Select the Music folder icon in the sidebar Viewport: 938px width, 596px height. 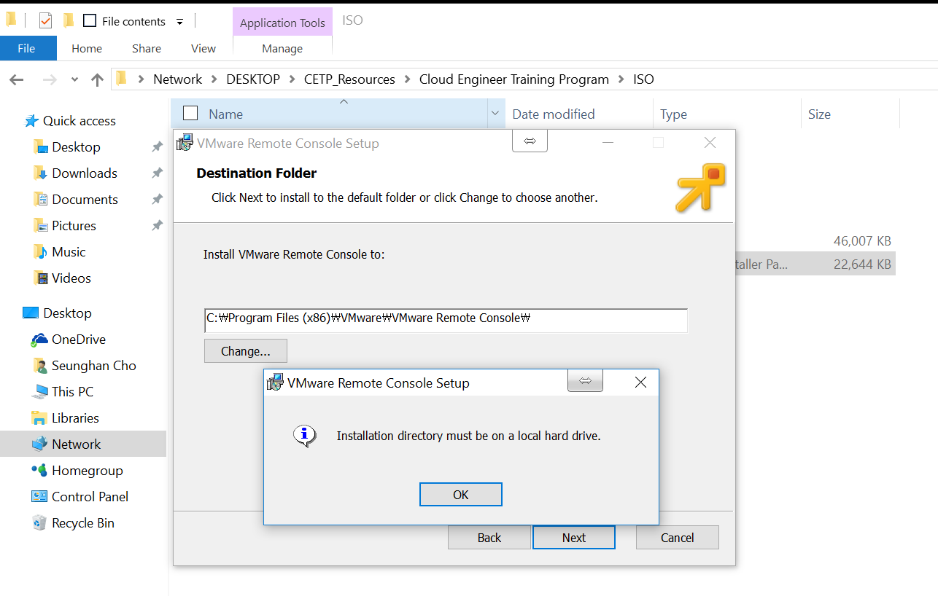coord(40,252)
